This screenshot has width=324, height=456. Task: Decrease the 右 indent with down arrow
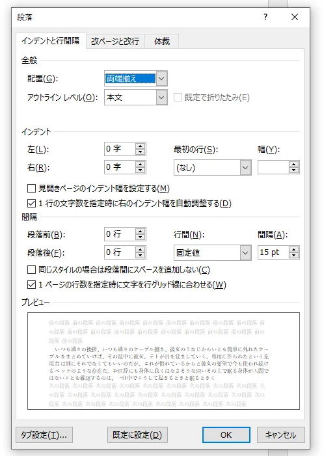pos(140,170)
